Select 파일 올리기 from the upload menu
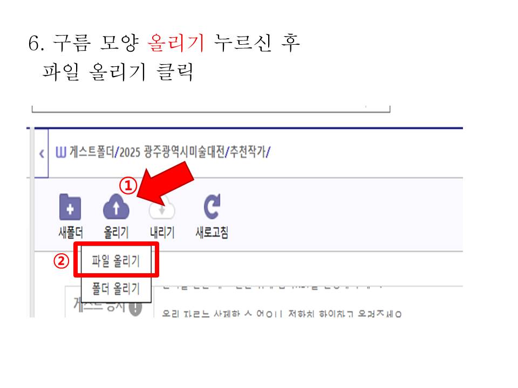518x388 pixels. coord(116,261)
